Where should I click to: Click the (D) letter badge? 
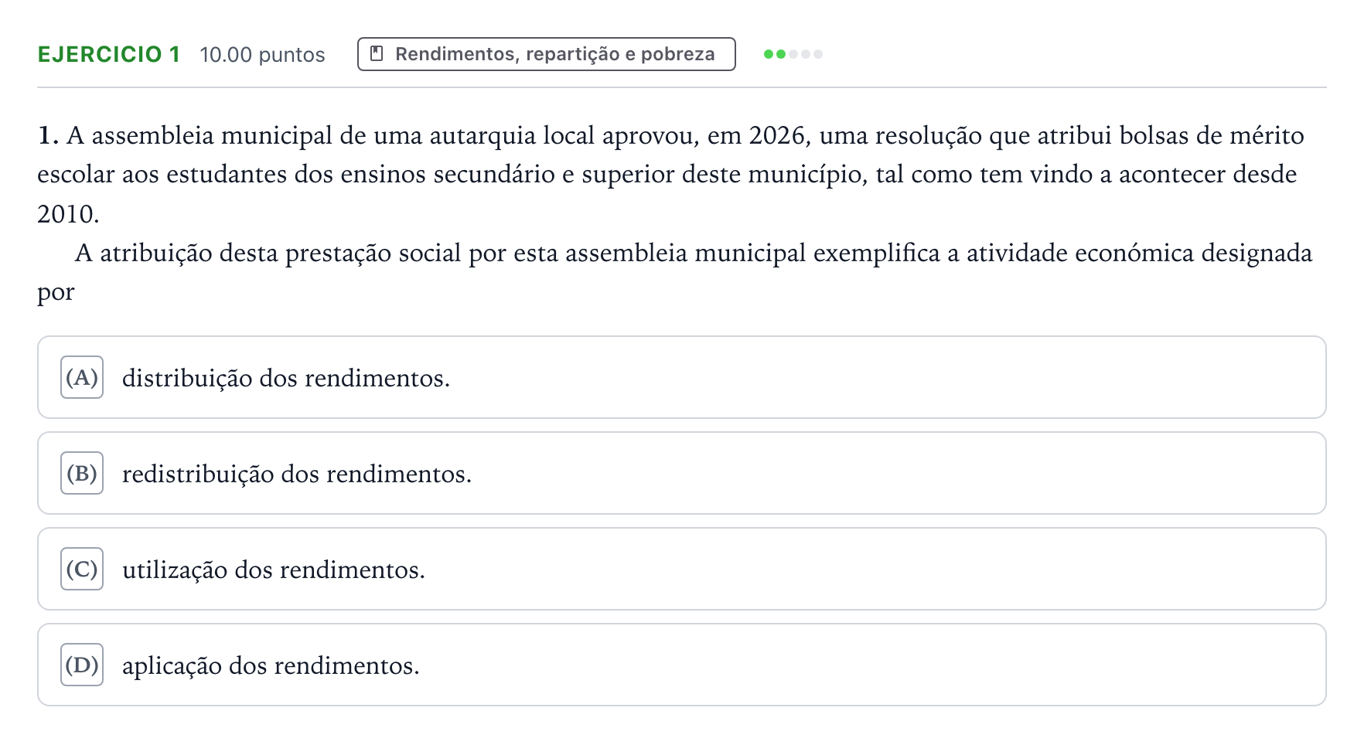tap(82, 665)
